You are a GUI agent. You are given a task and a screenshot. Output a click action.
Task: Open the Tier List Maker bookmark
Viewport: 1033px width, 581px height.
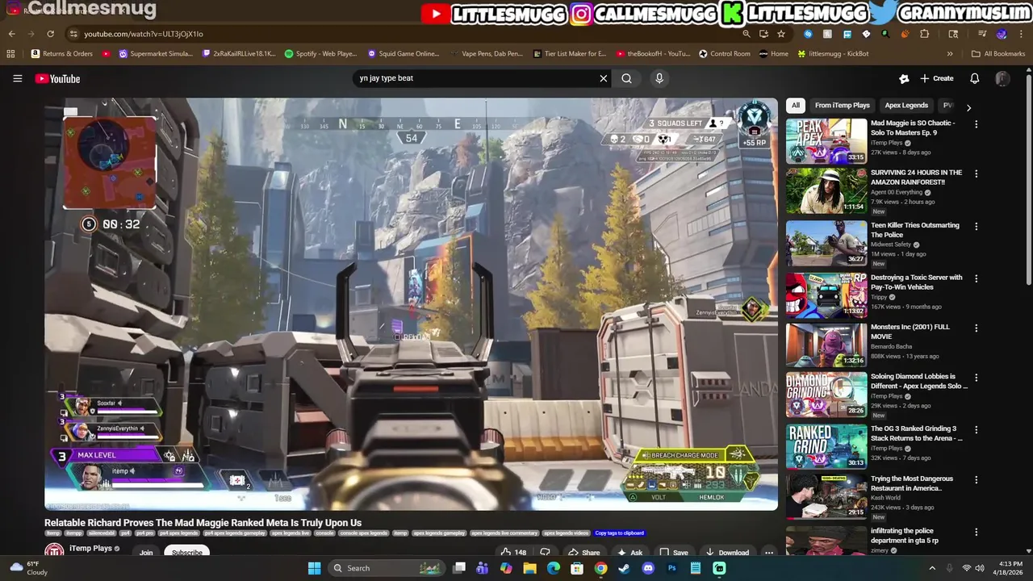click(x=570, y=54)
